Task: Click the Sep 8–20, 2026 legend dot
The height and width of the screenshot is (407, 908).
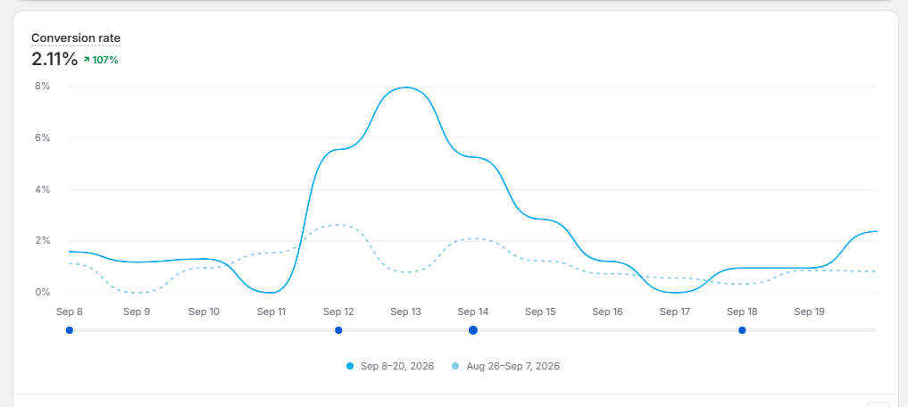Action: (350, 366)
